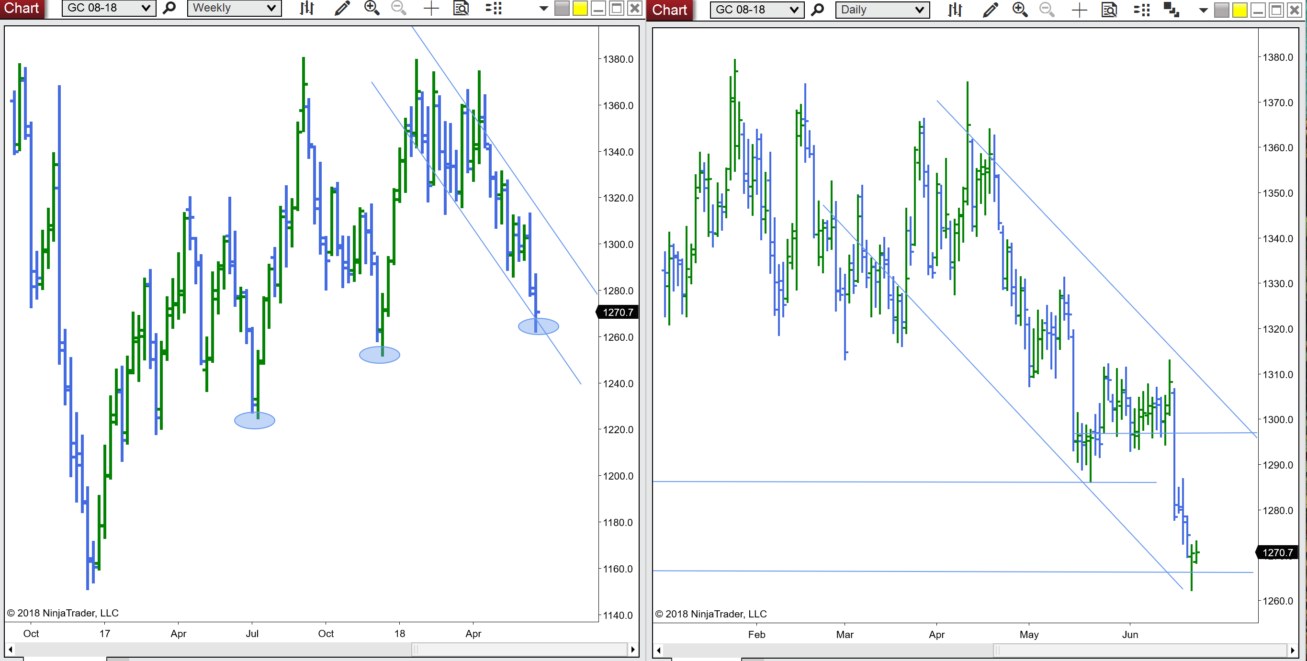Viewport: 1307px width, 661px height.
Task: Toggle the crosshair tool in Weekly chart
Action: [x=431, y=8]
